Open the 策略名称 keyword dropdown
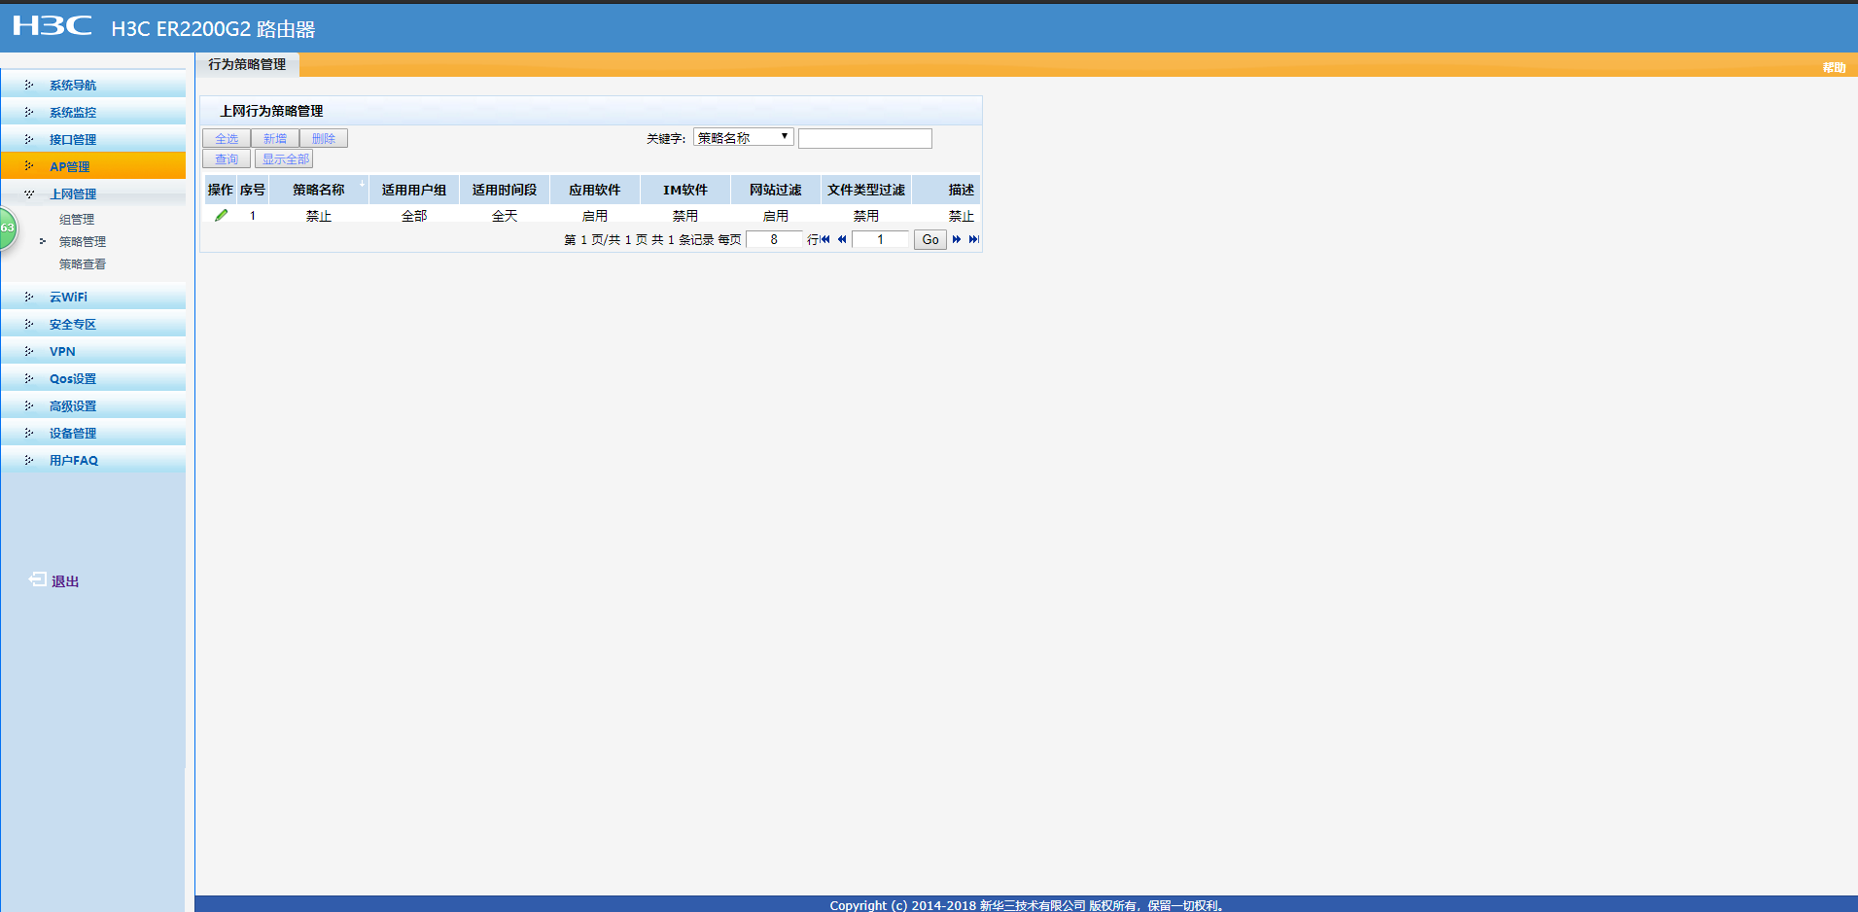Image resolution: width=1858 pixels, height=912 pixels. pyautogui.click(x=743, y=137)
